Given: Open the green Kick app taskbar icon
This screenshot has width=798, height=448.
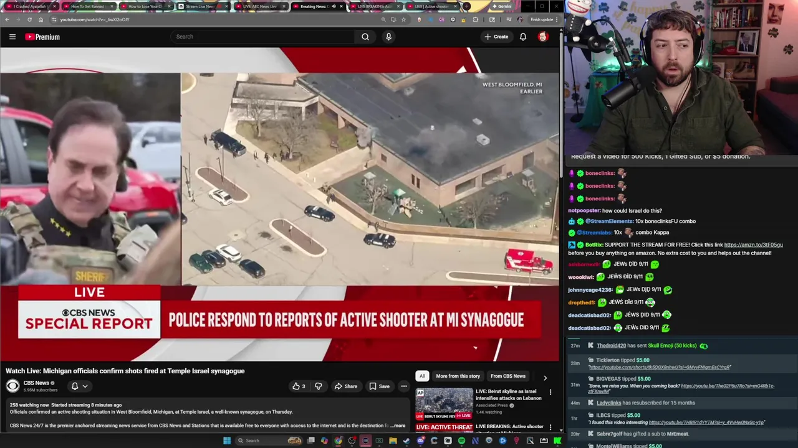Looking at the screenshot, I should coord(557,441).
